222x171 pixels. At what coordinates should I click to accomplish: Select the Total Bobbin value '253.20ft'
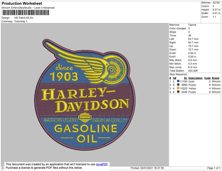pos(193,71)
